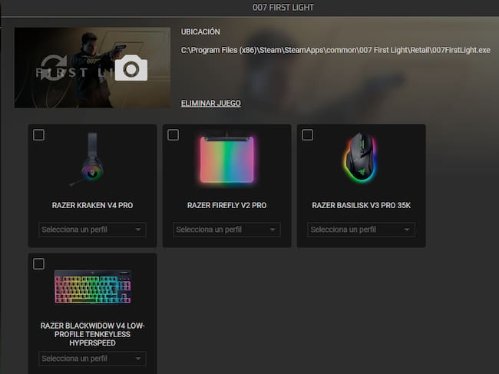
Task: Click the BlackWidow V4 keyboard image
Action: [93, 286]
